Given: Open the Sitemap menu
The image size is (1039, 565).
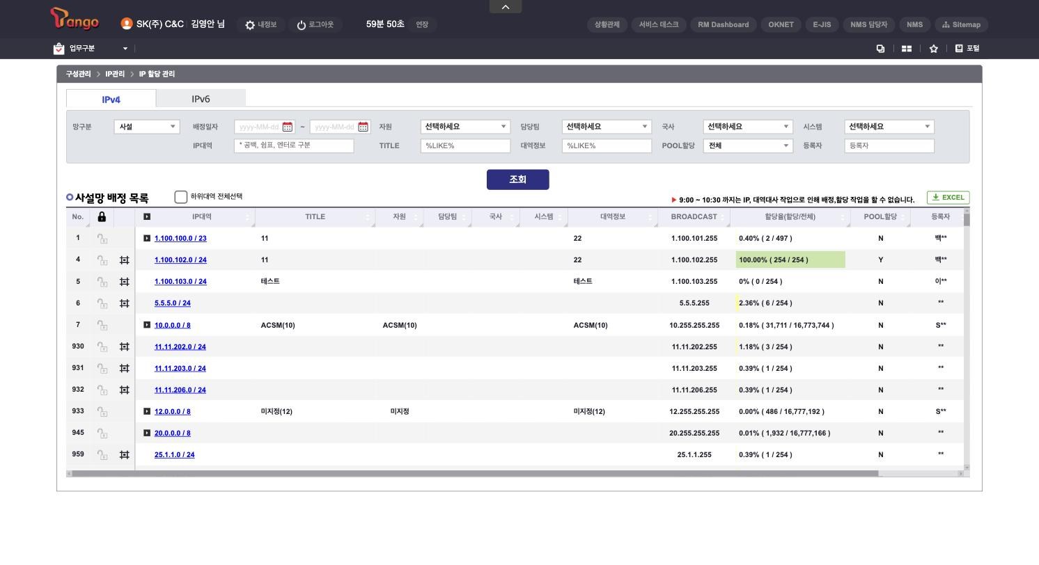Looking at the screenshot, I should click(x=961, y=24).
